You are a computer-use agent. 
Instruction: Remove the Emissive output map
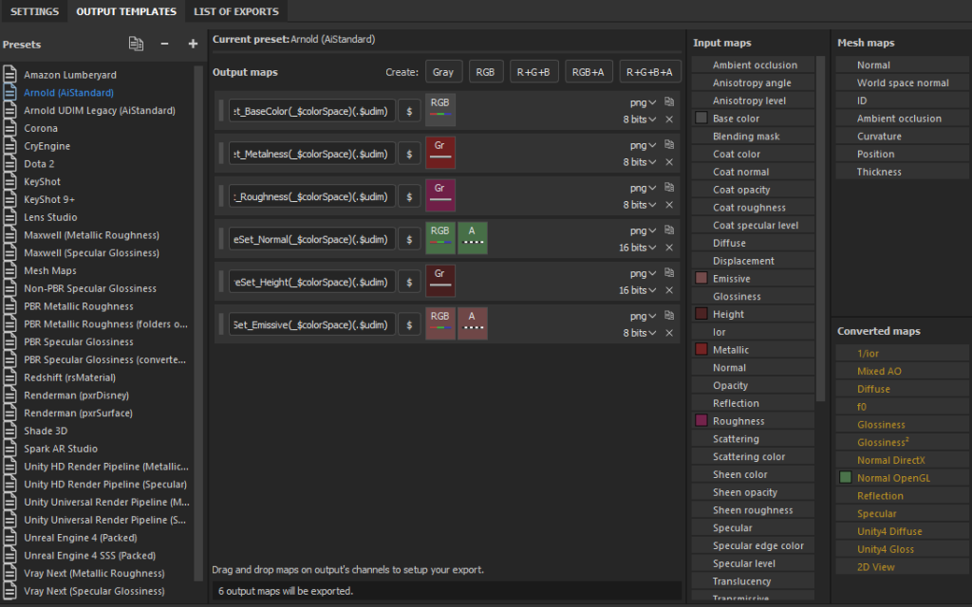pos(669,333)
